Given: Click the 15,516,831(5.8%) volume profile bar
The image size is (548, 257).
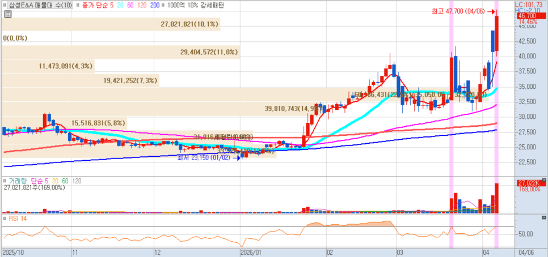Looking at the screenshot, I should pos(64,123).
